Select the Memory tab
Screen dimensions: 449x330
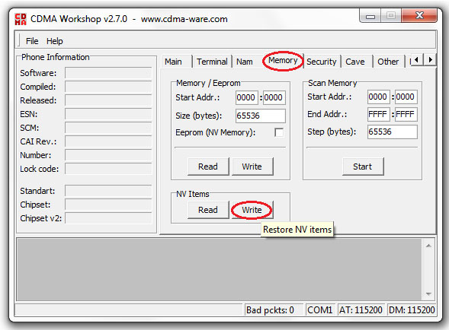pyautogui.click(x=283, y=61)
